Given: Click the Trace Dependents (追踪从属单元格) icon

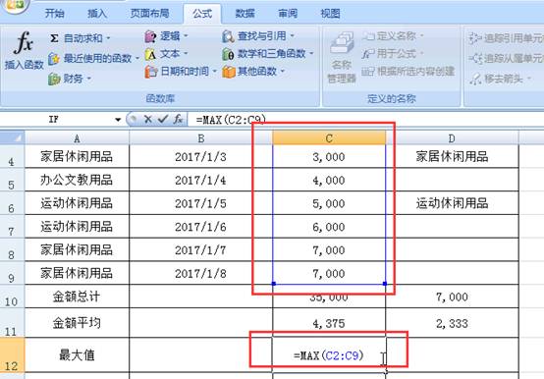Looking at the screenshot, I should pos(475,58).
